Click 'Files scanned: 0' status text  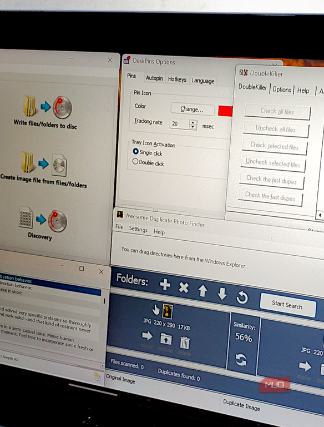[x=127, y=364]
